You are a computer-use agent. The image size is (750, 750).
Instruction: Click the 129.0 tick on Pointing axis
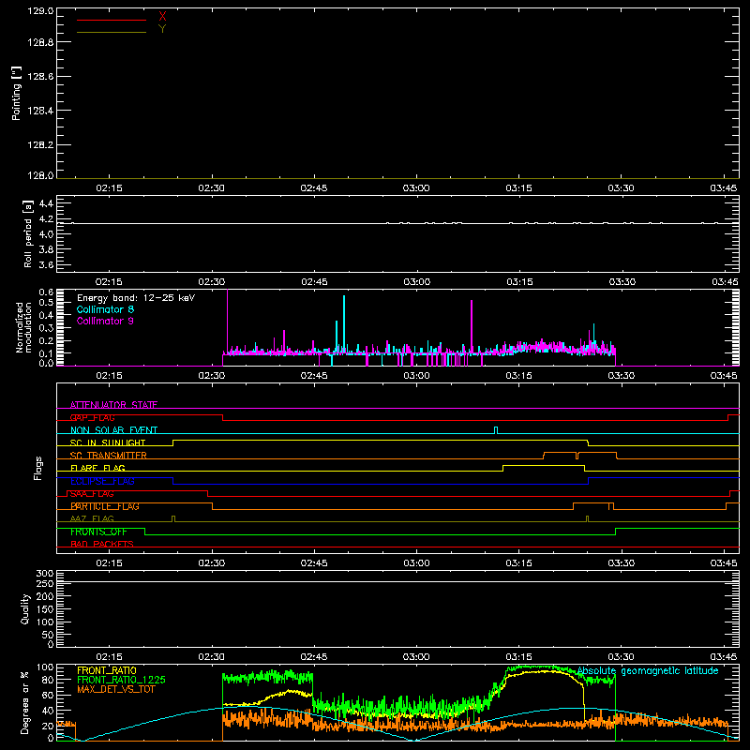click(x=40, y=11)
